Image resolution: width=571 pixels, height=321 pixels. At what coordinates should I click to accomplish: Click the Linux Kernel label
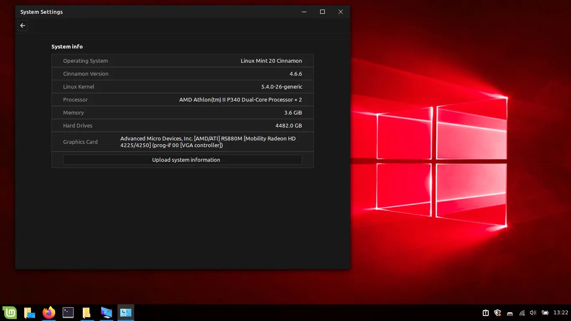tap(79, 87)
